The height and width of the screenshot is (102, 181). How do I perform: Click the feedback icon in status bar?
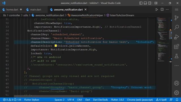[x=171, y=100]
